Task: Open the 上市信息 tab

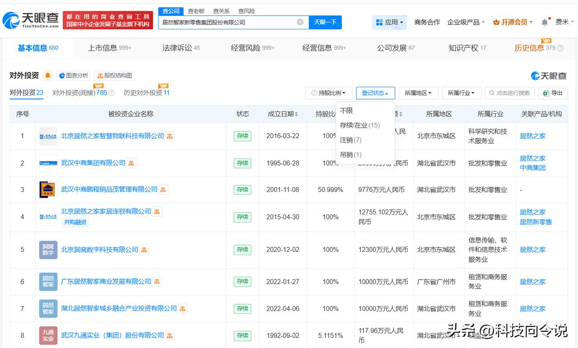Action: [110, 48]
